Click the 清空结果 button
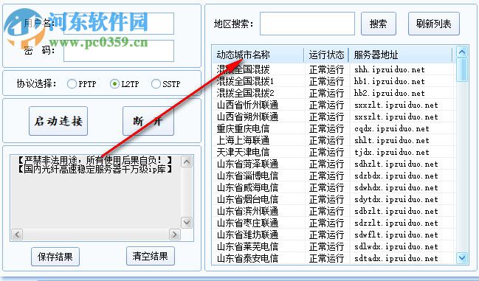479x281 pixels. pos(151,256)
